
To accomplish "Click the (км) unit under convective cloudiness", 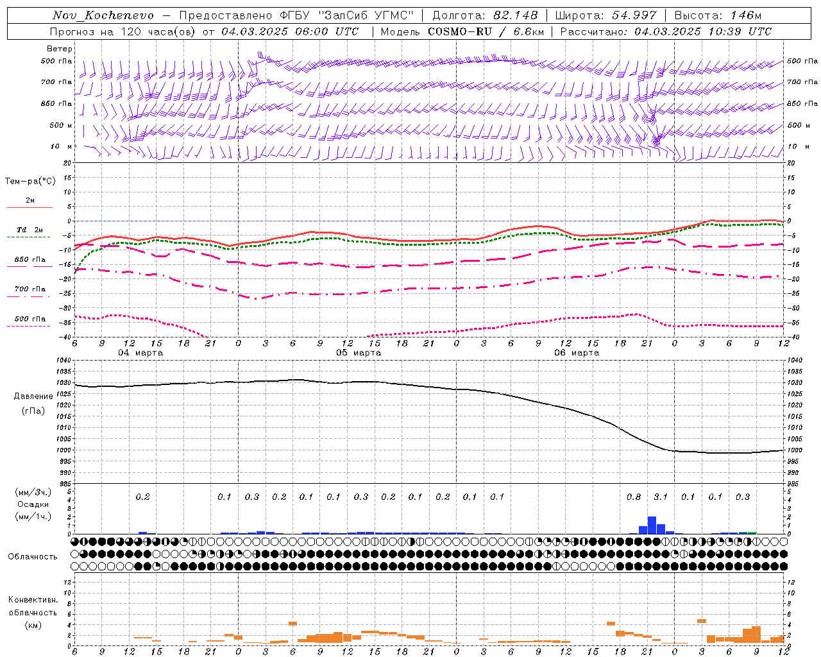I will (x=33, y=625).
